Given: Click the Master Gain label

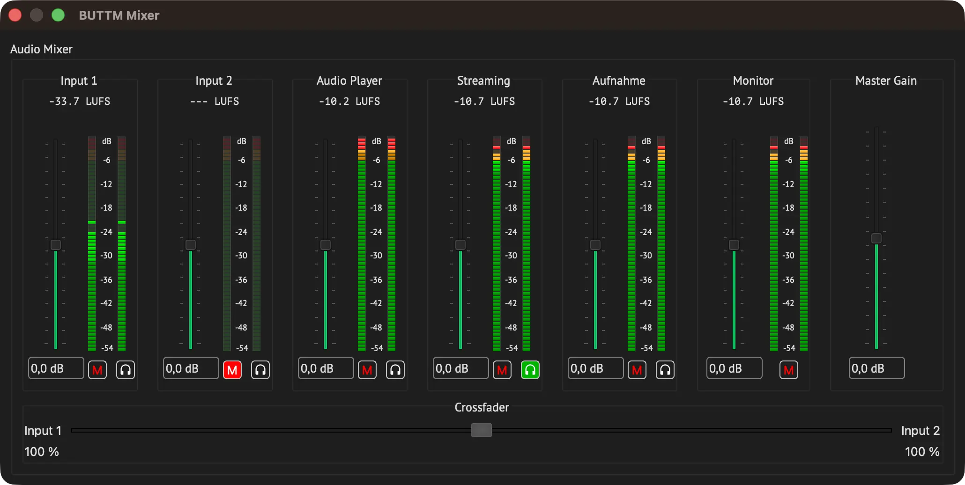Looking at the screenshot, I should (886, 81).
